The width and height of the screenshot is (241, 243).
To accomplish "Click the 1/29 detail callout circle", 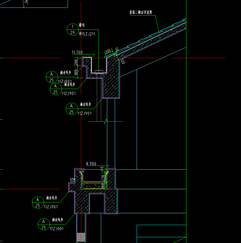I will (x=73, y=29).
